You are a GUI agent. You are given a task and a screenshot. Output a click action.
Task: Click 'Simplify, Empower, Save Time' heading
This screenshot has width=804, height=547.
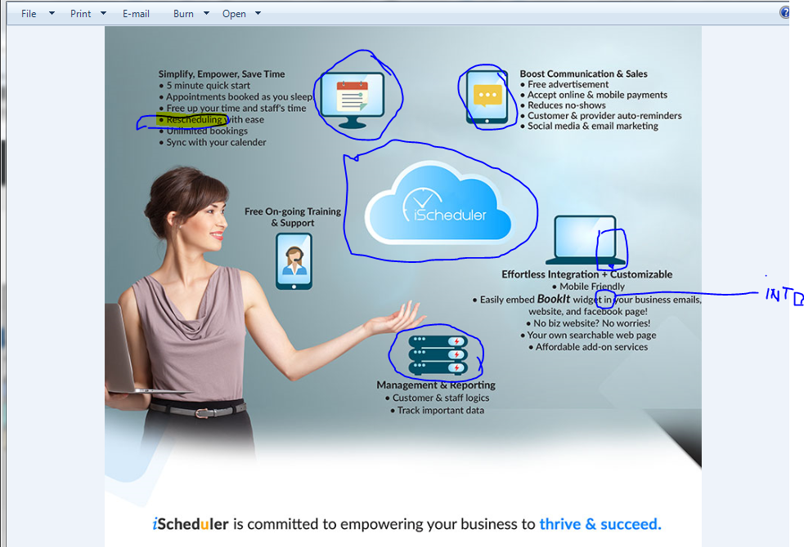222,73
